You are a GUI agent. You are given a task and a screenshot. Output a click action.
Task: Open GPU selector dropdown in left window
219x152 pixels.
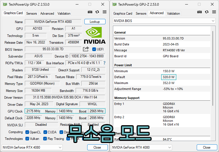click(x=32, y=147)
